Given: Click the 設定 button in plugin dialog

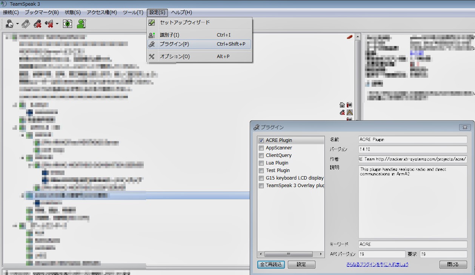Looking at the screenshot, I should click(301, 264).
